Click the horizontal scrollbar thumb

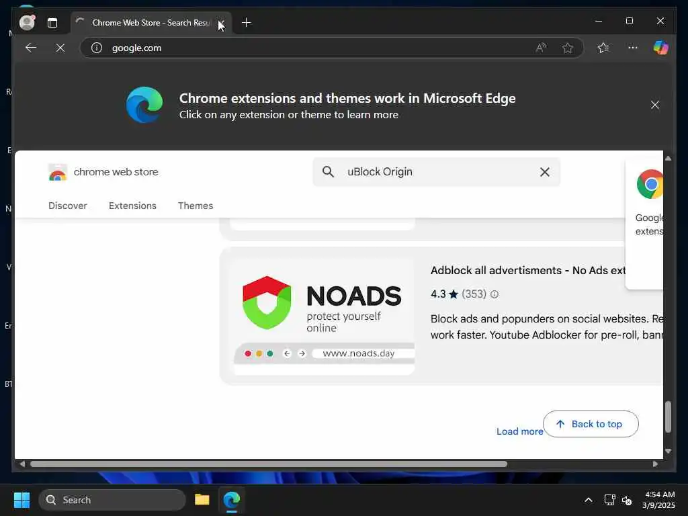point(269,464)
